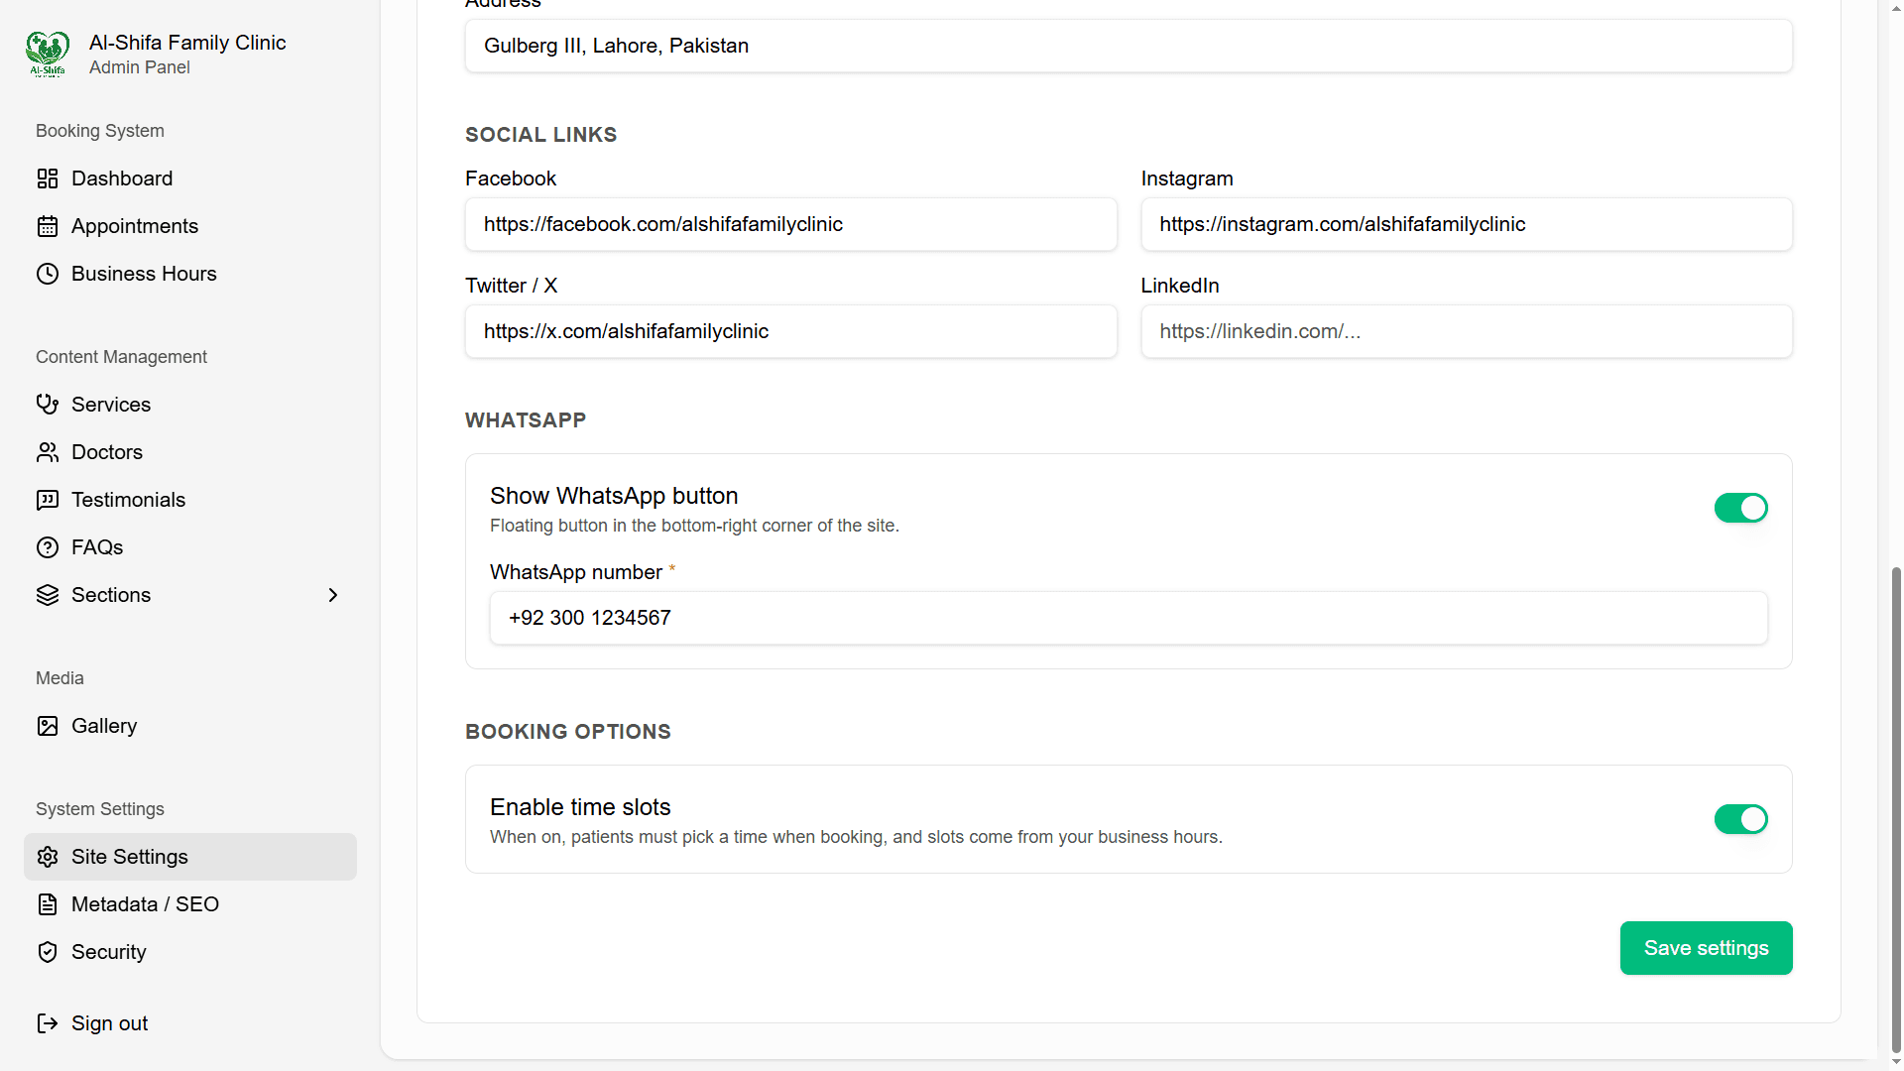This screenshot has height=1071, width=1904.
Task: Sign out of the admin panel
Action: pos(190,1023)
